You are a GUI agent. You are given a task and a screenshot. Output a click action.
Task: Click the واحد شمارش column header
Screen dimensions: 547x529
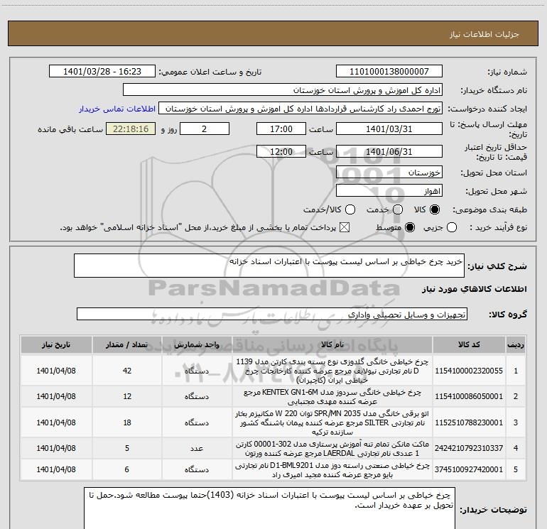(197, 345)
